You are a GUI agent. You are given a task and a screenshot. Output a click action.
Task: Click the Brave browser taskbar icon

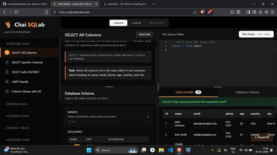[x=179, y=150]
